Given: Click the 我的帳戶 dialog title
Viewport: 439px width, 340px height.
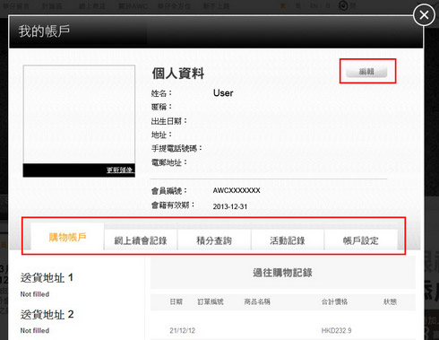Looking at the screenshot, I should (44, 31).
